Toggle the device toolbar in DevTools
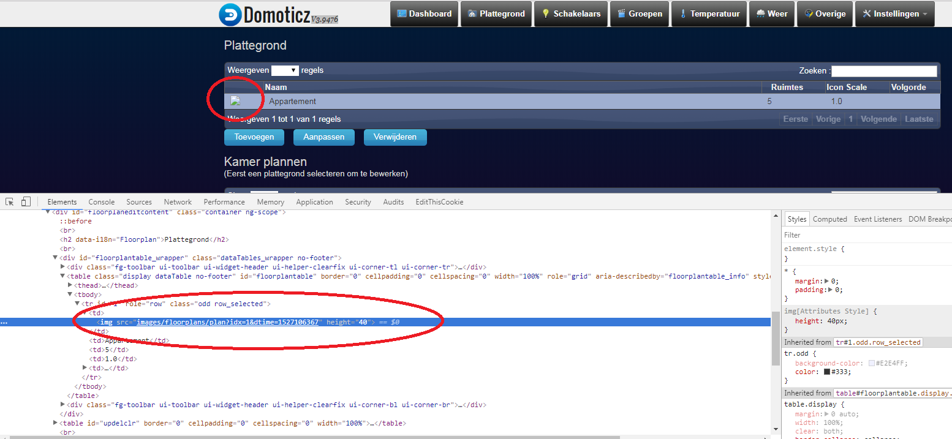This screenshot has height=439, width=952. tap(25, 201)
